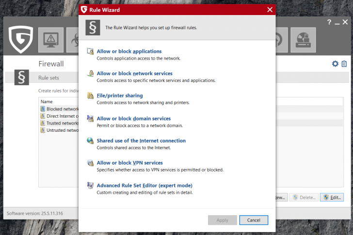The image size is (353, 235).
Task: Select the Blocked networks rule set row
Action: click(x=59, y=109)
